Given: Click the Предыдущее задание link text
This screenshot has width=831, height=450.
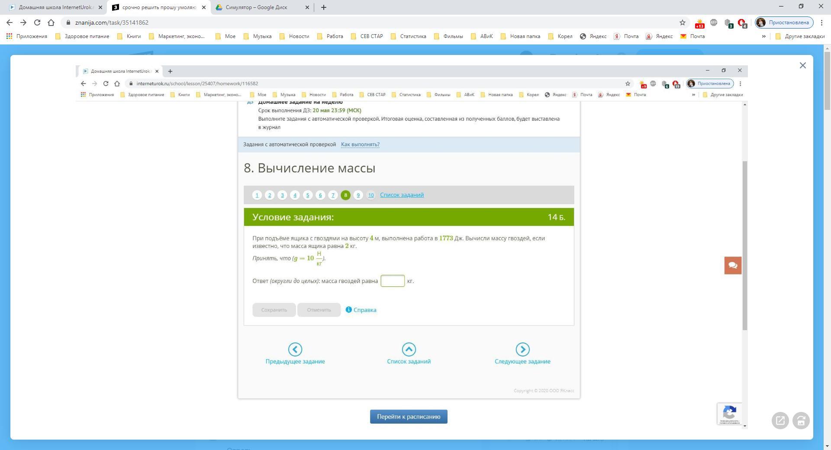Looking at the screenshot, I should pos(295,361).
